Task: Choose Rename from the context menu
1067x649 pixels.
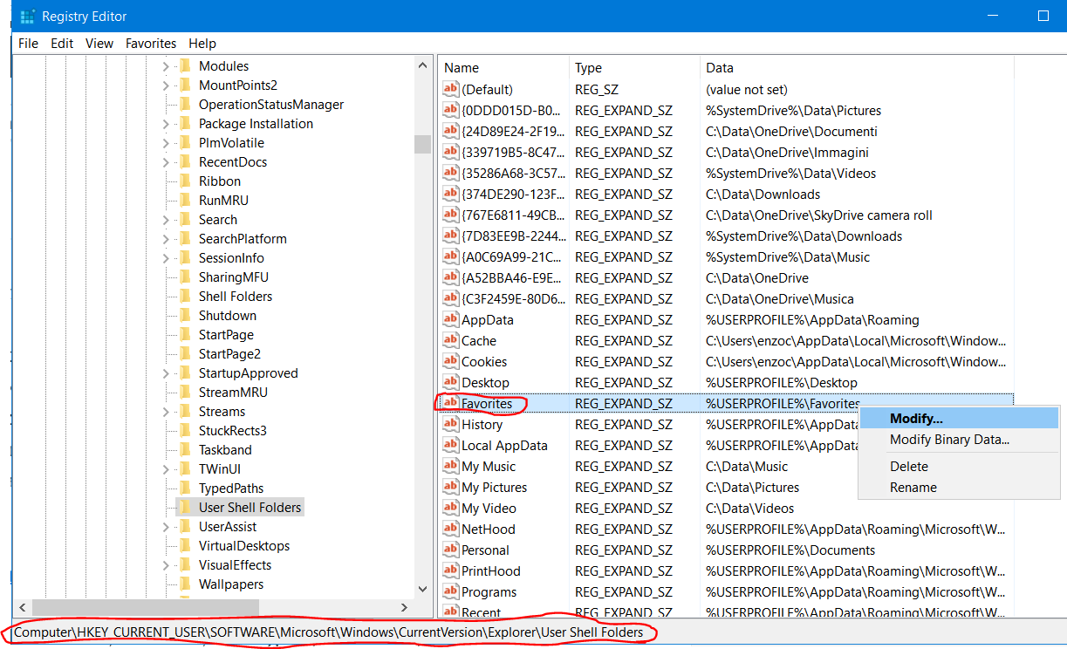Action: click(913, 488)
